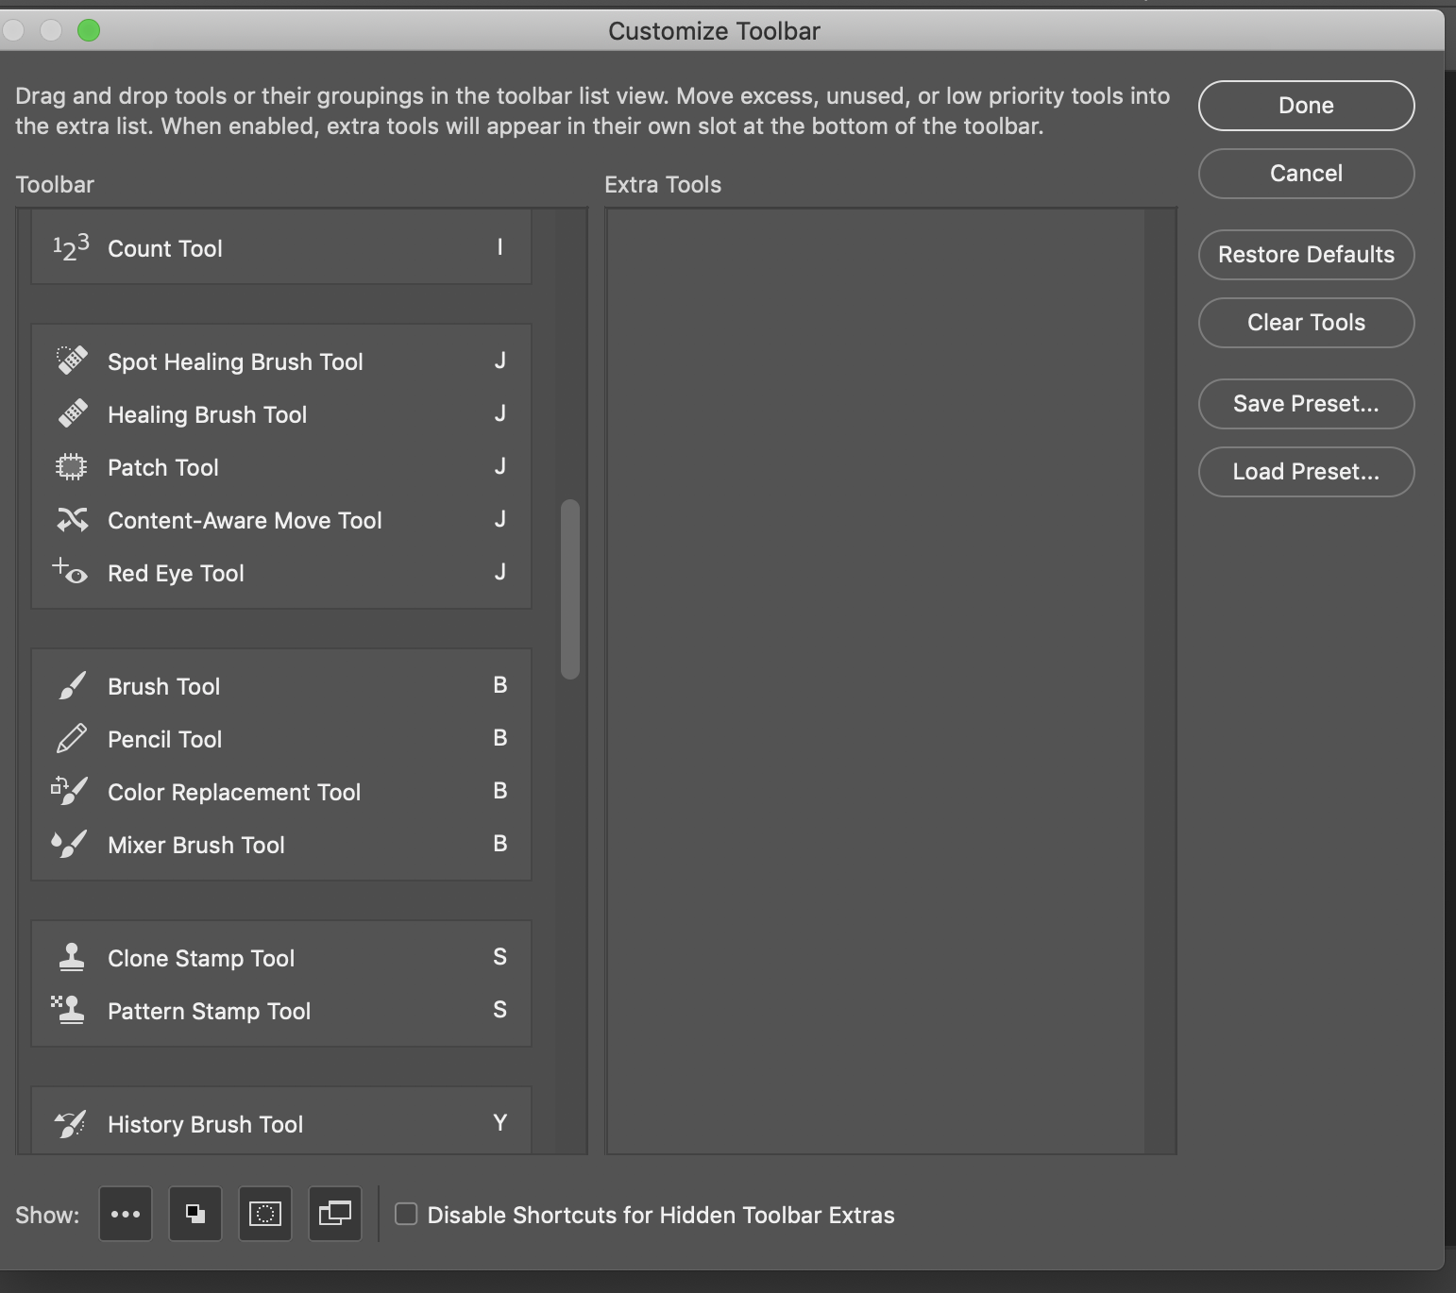Click the Done button
The width and height of the screenshot is (1456, 1293).
pos(1306,106)
